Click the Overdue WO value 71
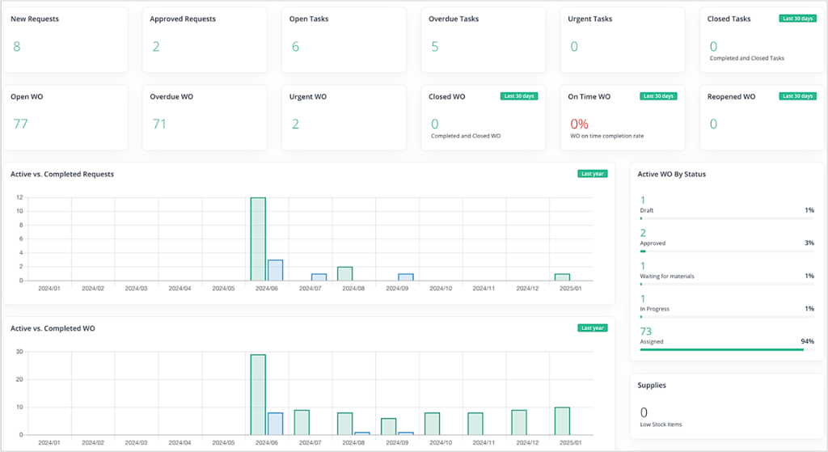 coord(161,124)
